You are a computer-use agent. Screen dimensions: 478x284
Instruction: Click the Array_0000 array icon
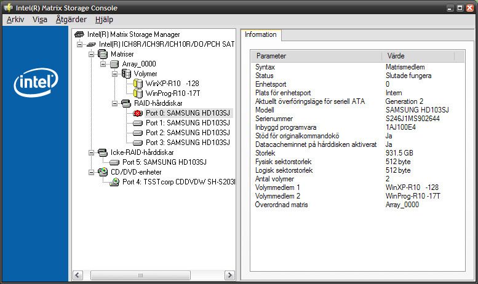[114, 64]
